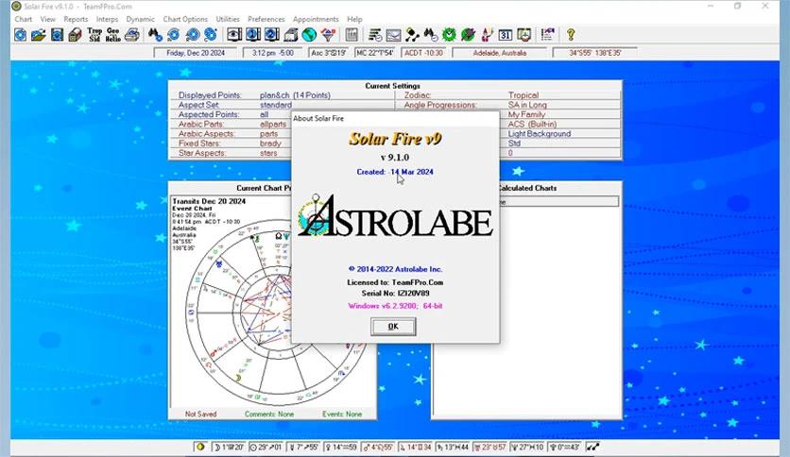Click the binoculars search icon after the printer
This screenshot has width=790, height=457.
[155, 35]
